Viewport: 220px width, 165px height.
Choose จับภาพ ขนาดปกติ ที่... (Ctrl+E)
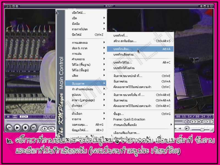[x=140, y=76]
